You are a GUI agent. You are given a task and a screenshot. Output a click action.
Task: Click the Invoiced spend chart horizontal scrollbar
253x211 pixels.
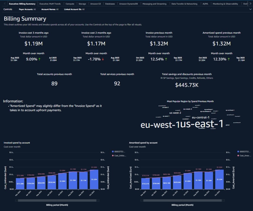point(57,200)
